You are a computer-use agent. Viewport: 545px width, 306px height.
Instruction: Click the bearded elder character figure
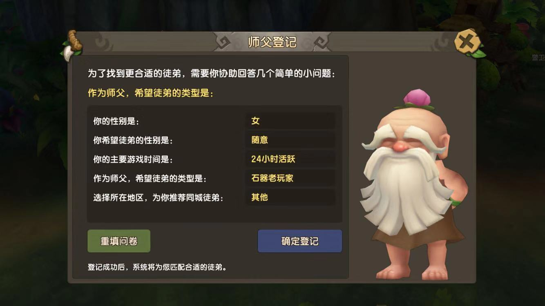(413, 184)
